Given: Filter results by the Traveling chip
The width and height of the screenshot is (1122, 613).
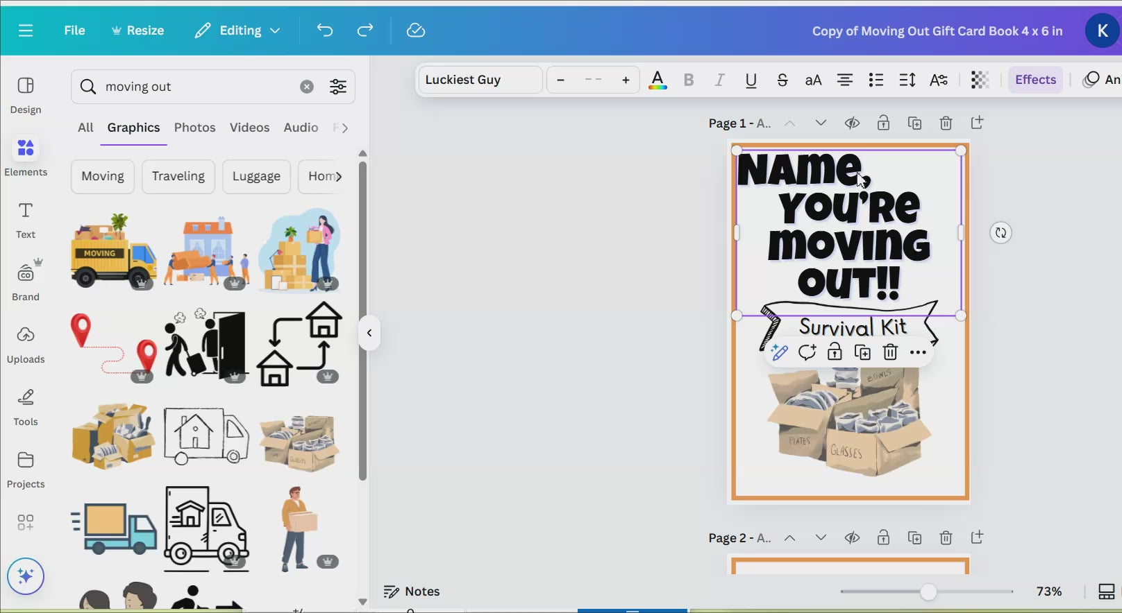Looking at the screenshot, I should [x=178, y=176].
